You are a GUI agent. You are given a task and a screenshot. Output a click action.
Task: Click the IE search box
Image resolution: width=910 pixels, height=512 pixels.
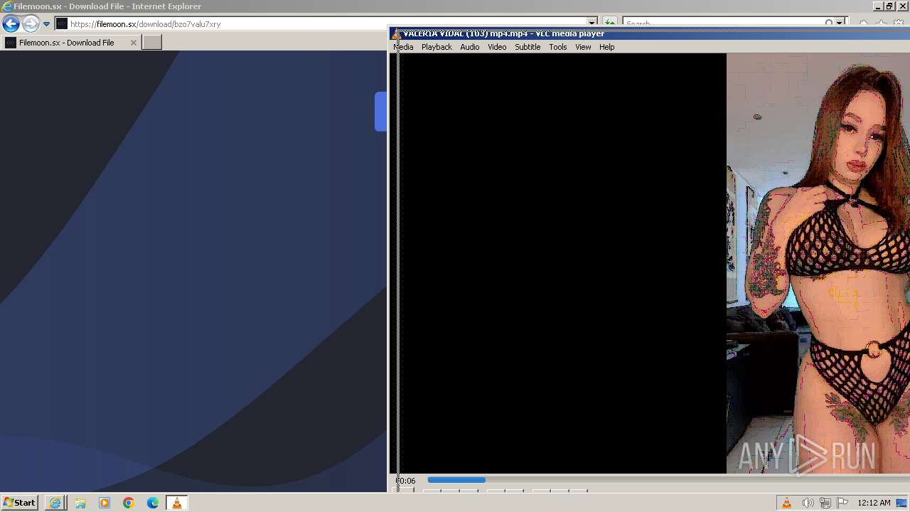[x=722, y=23]
